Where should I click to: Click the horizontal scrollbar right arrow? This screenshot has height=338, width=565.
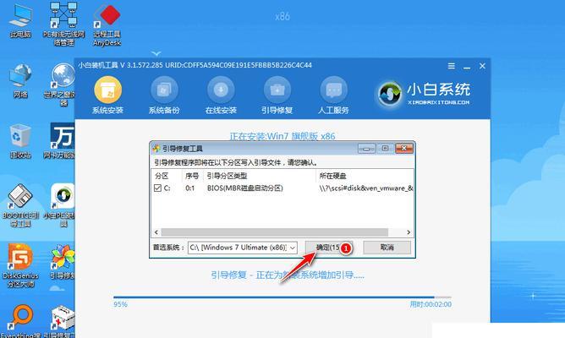click(x=409, y=232)
